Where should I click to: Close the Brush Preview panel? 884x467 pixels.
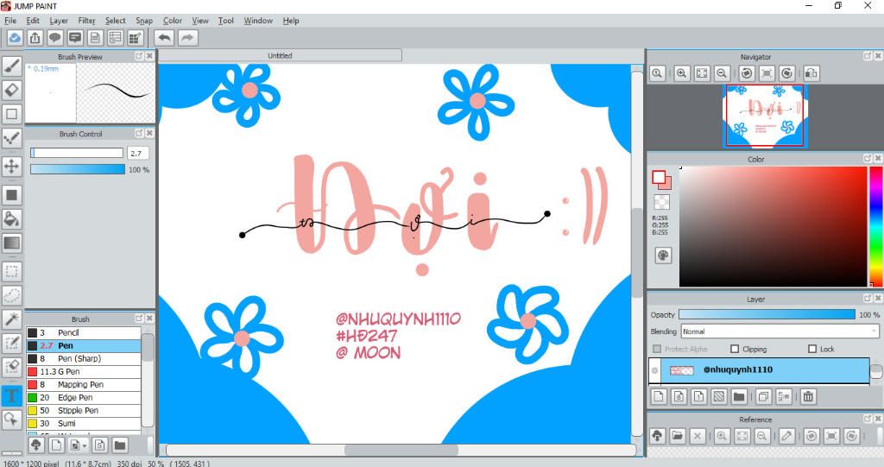(149, 56)
